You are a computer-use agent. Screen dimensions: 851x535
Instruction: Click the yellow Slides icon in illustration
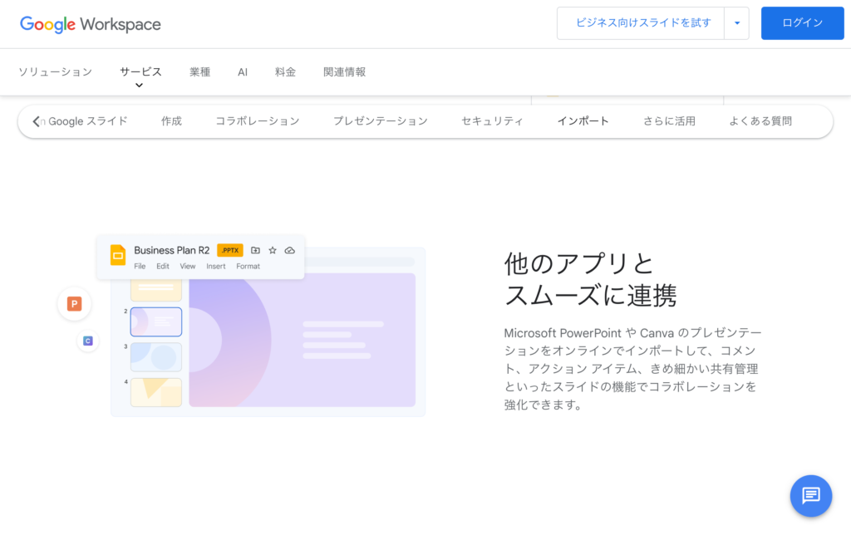[118, 255]
